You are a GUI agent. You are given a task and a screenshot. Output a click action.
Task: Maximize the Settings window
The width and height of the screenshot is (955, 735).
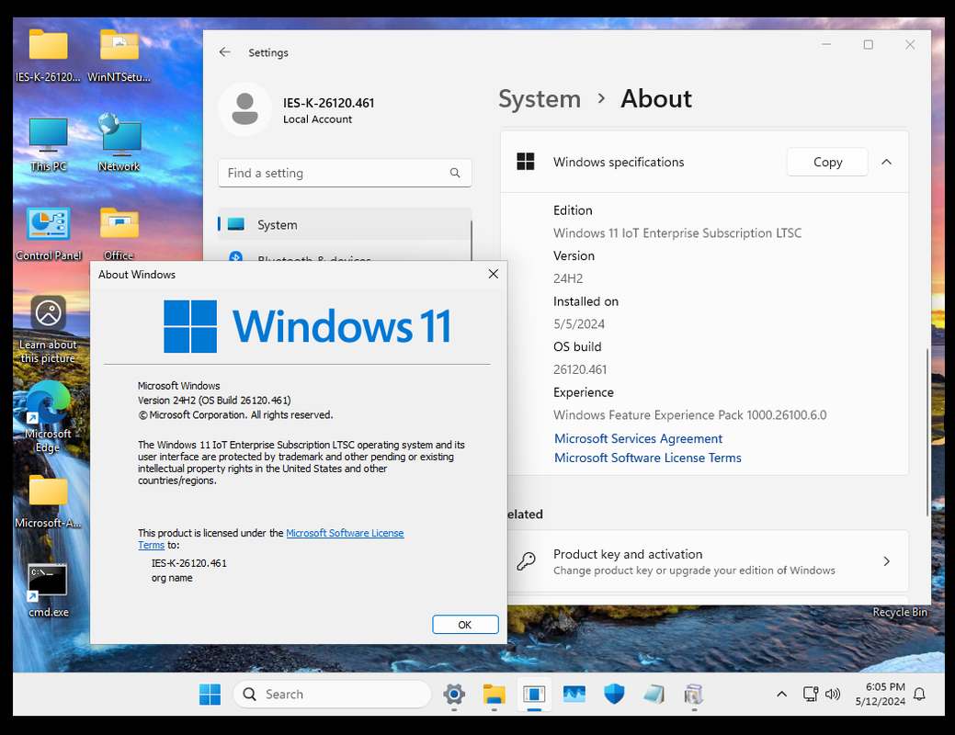pyautogui.click(x=869, y=44)
